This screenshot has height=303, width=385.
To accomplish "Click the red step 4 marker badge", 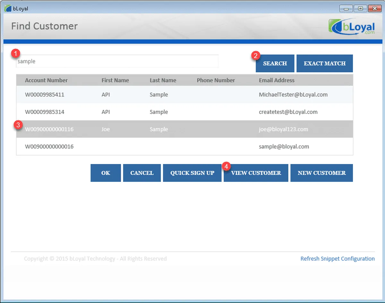I will [x=226, y=166].
